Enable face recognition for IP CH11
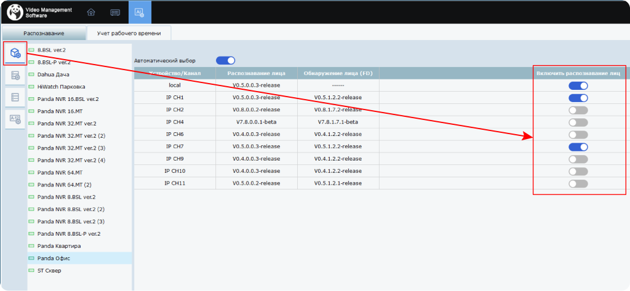 click(x=578, y=184)
